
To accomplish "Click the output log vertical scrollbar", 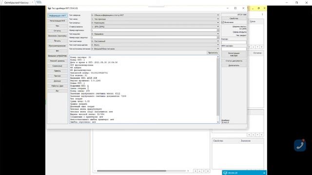I will [218, 87].
